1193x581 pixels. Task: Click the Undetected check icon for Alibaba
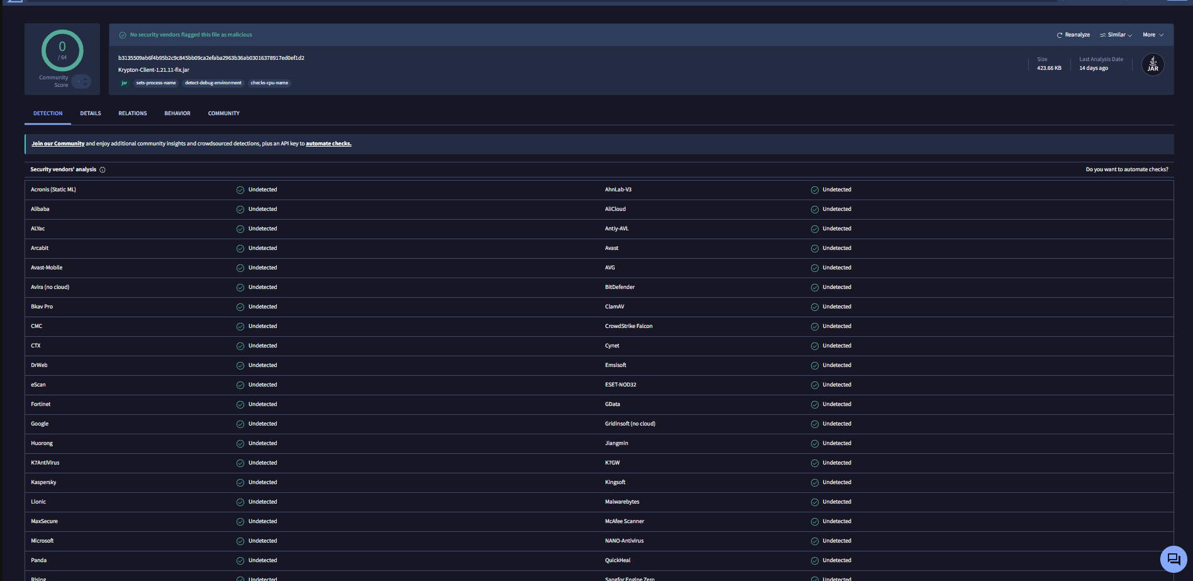[x=240, y=210]
